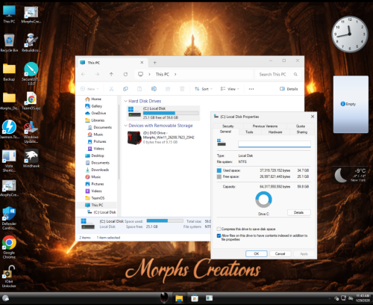Switch to the Tools tab
Image resolution: width=373 pixels, height=305 pixels.
(249, 132)
